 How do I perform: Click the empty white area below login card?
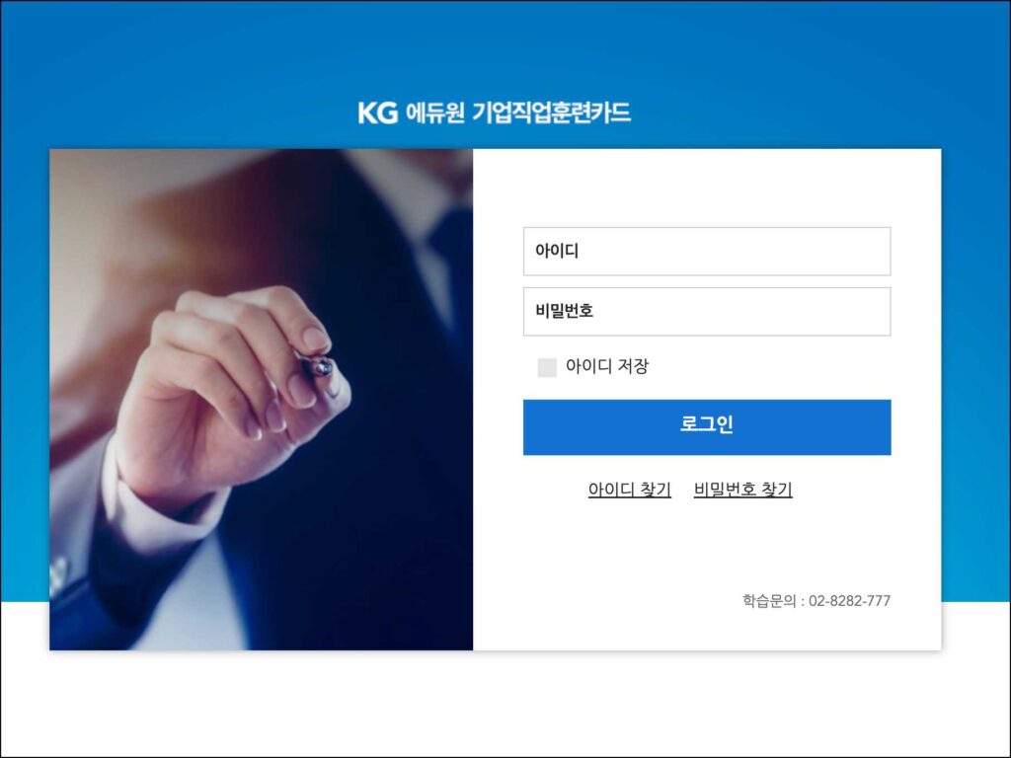(x=505, y=703)
